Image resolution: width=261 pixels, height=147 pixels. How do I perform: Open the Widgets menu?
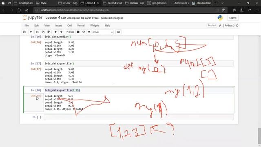pos(95,25)
